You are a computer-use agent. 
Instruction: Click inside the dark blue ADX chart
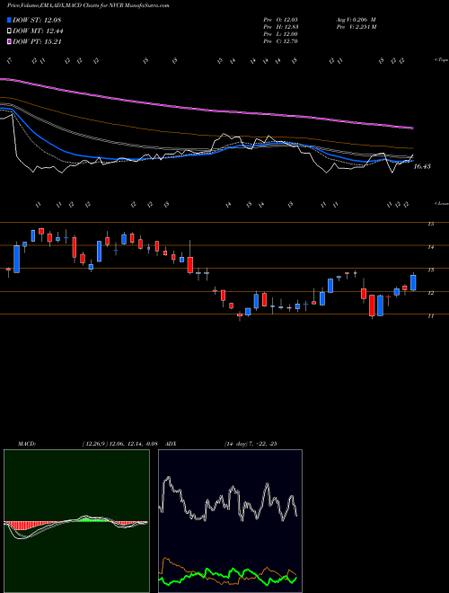230,521
